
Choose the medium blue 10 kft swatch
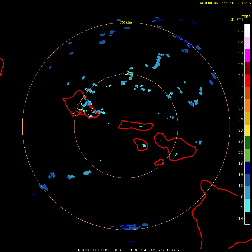pyautogui.click(x=247, y=180)
